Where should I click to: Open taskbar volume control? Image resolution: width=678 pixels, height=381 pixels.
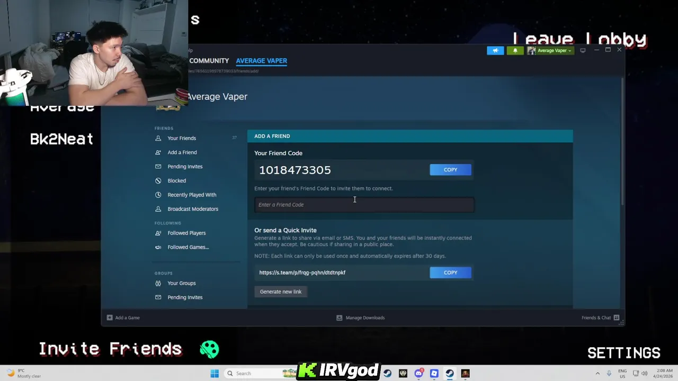[x=645, y=374]
